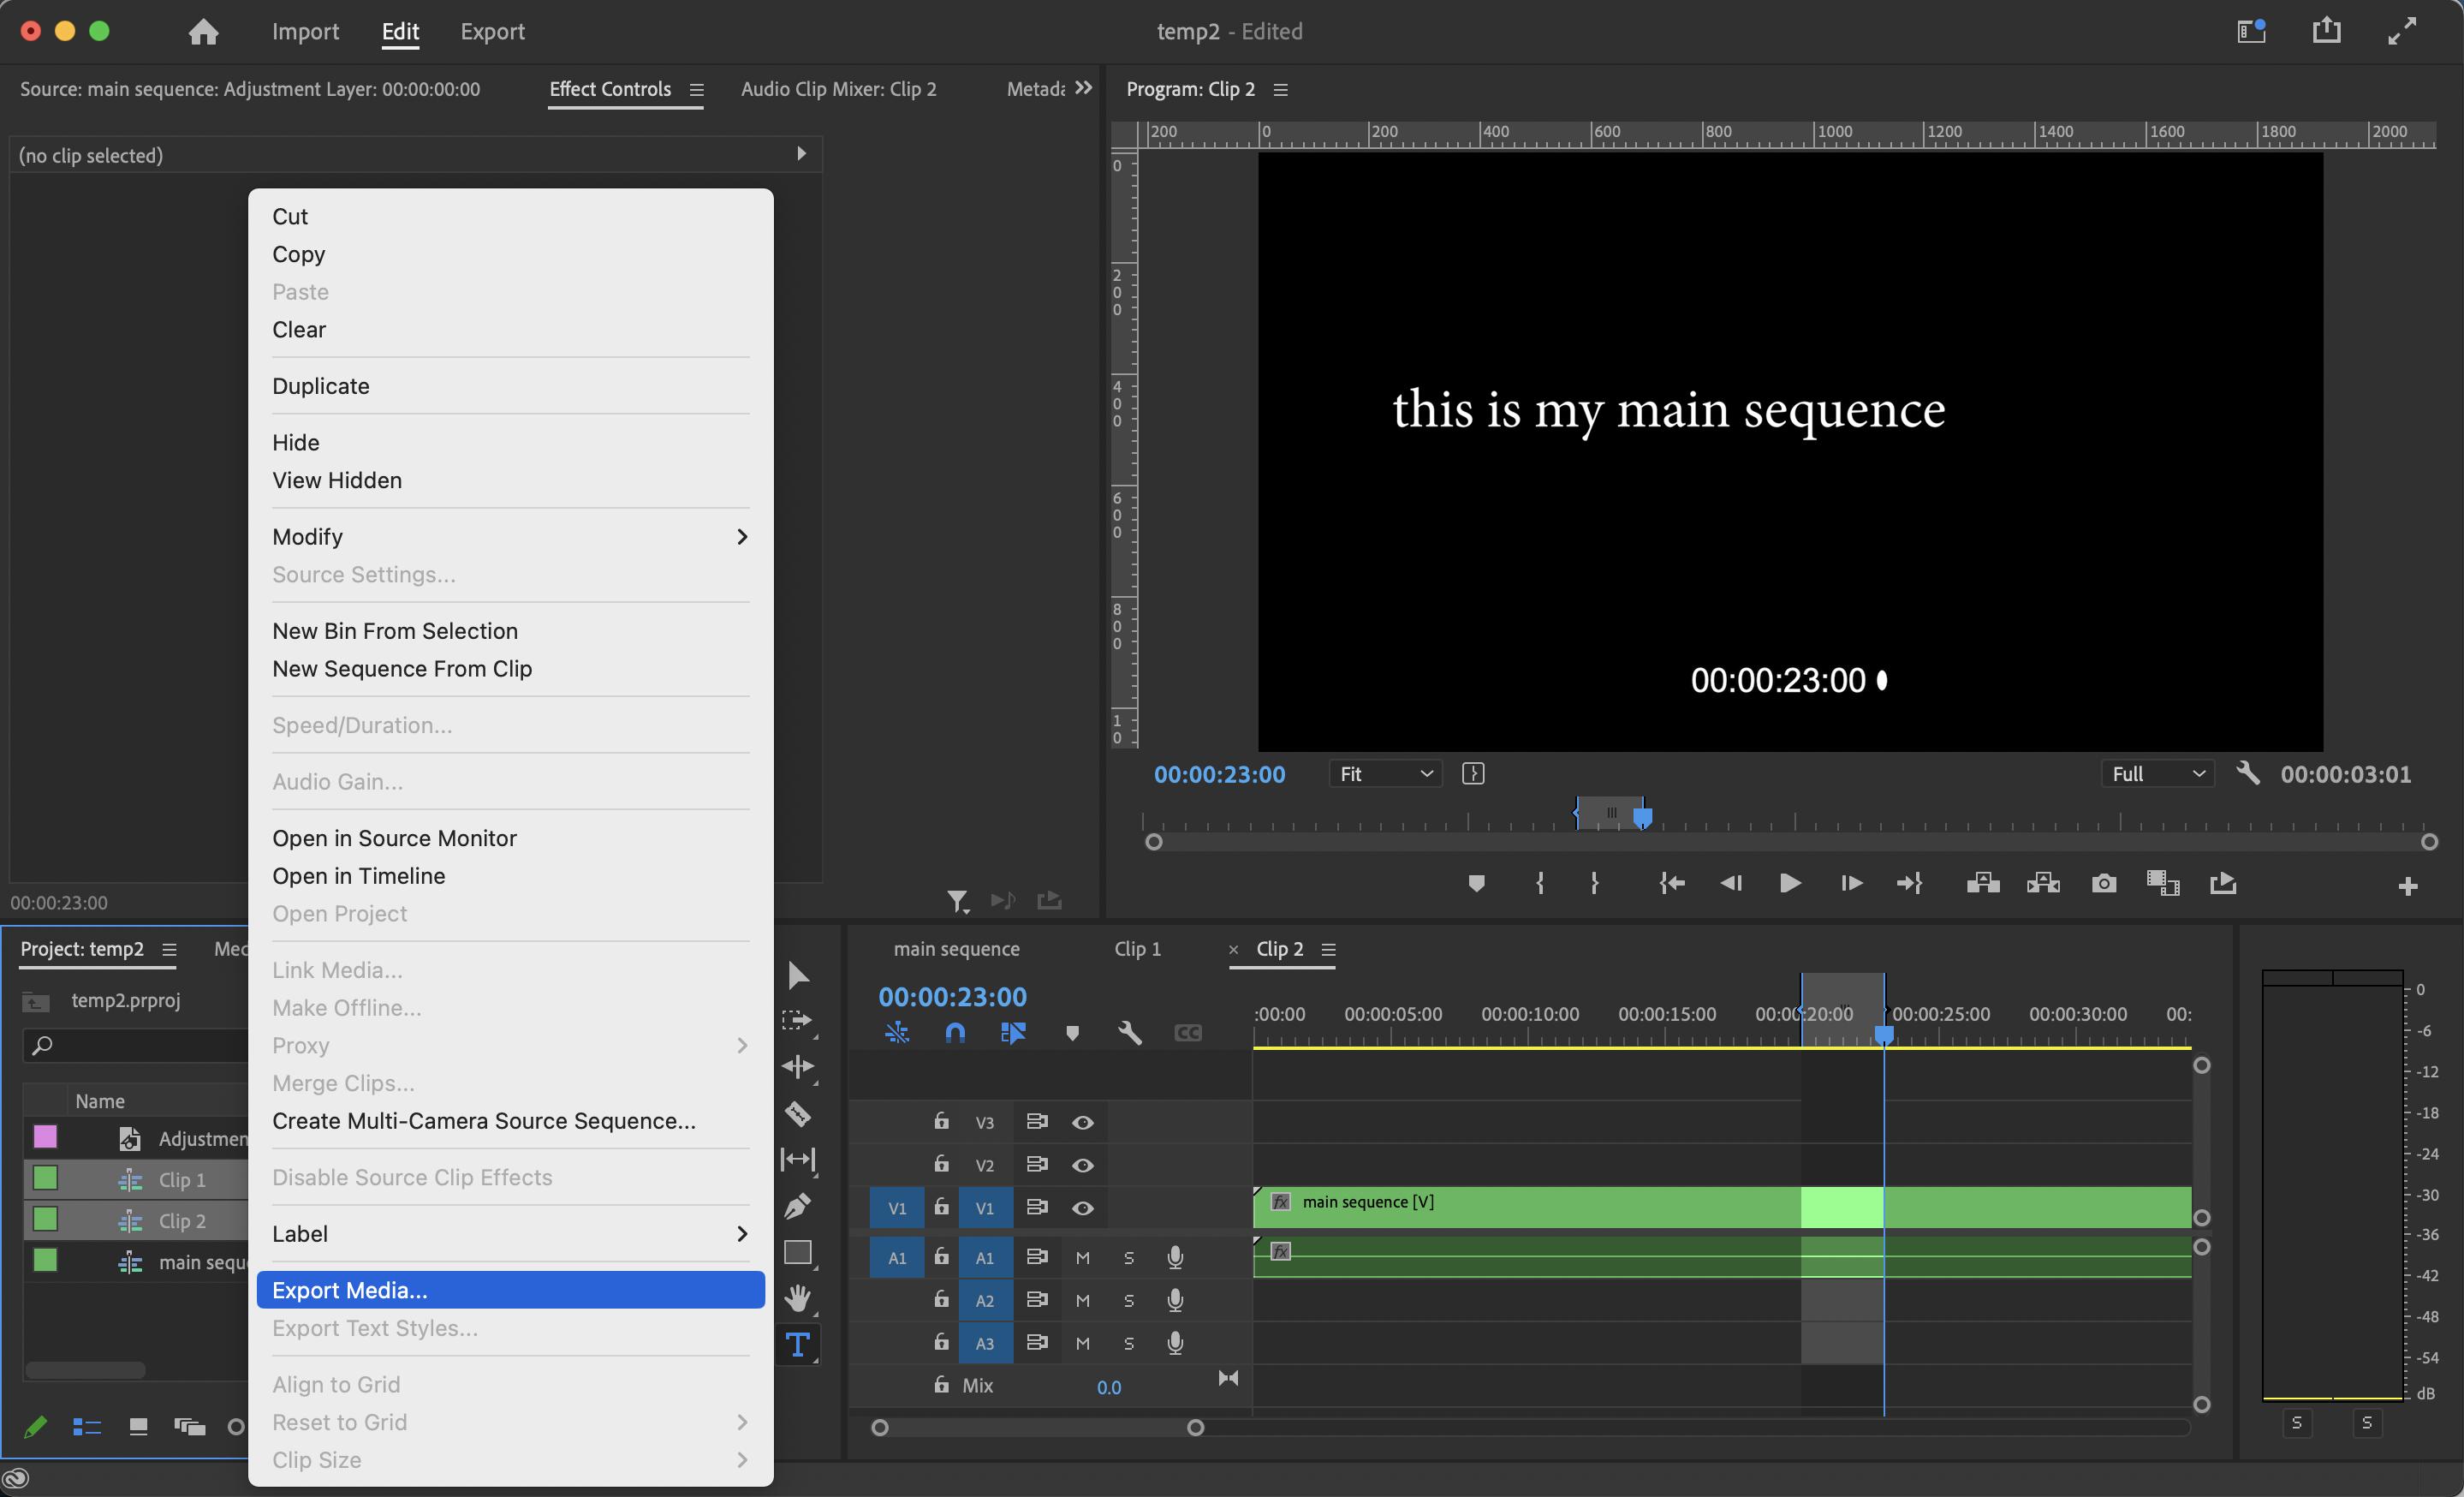Switch to the Clip 1 timeline tab

[1137, 949]
